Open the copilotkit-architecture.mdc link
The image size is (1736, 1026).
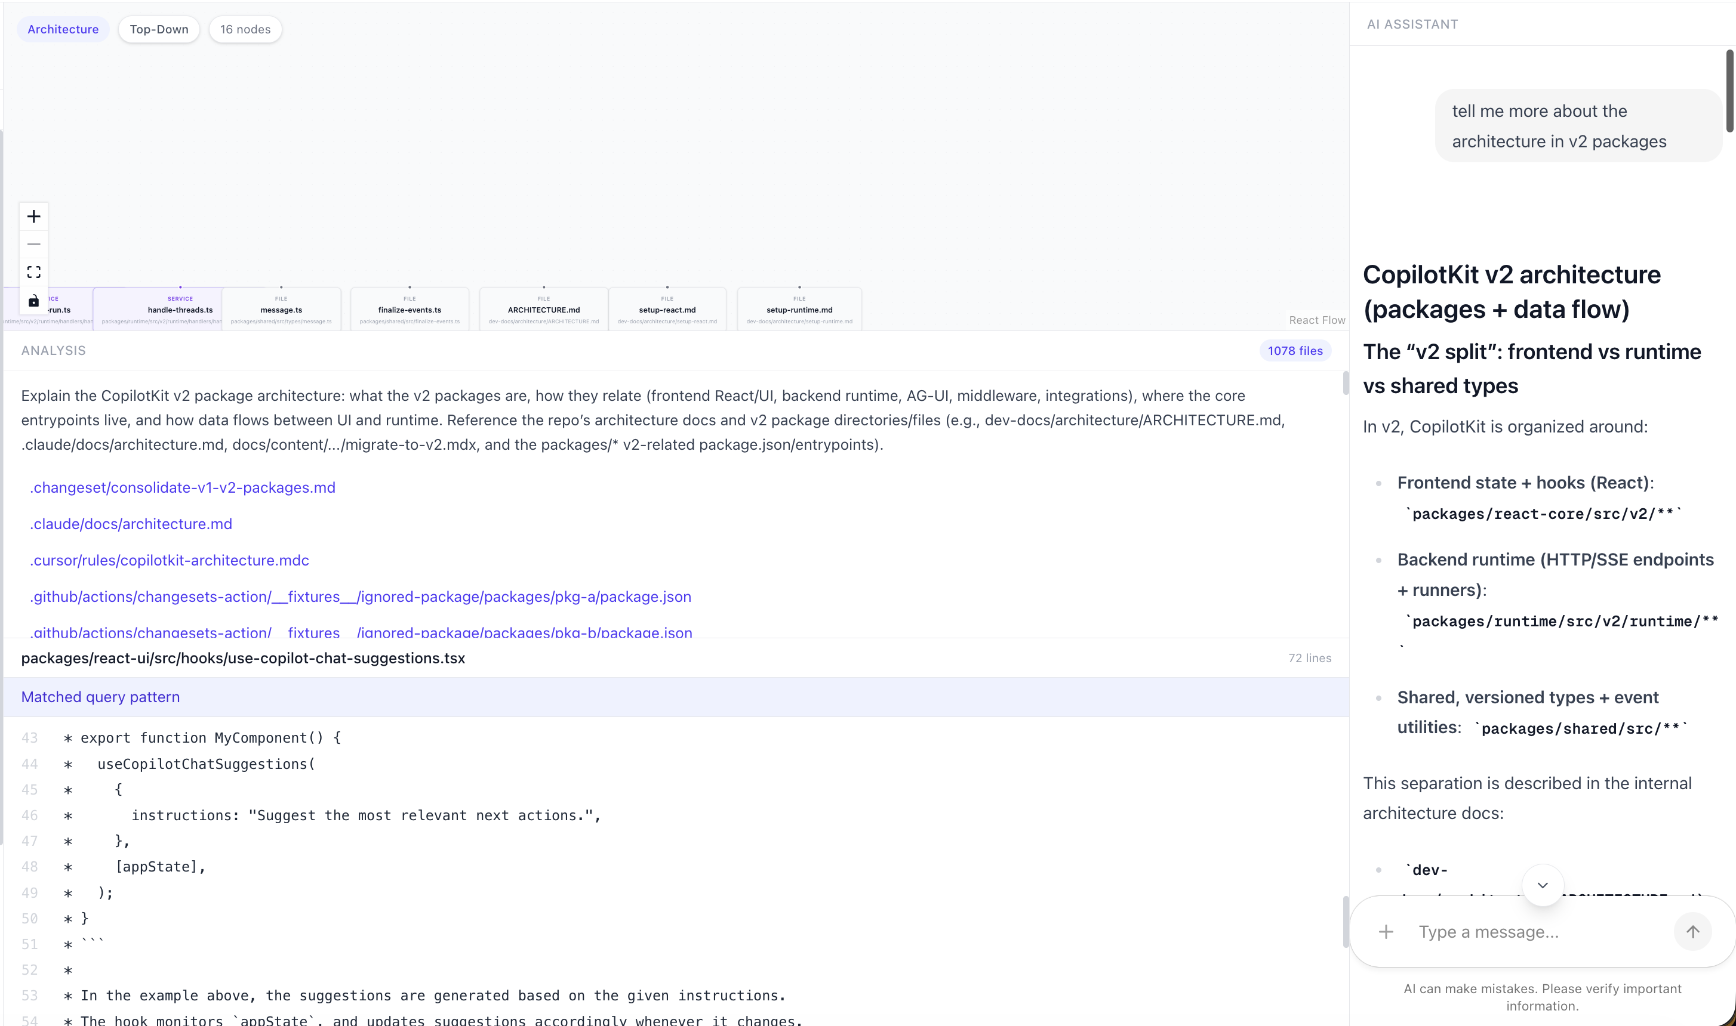pyautogui.click(x=170, y=560)
